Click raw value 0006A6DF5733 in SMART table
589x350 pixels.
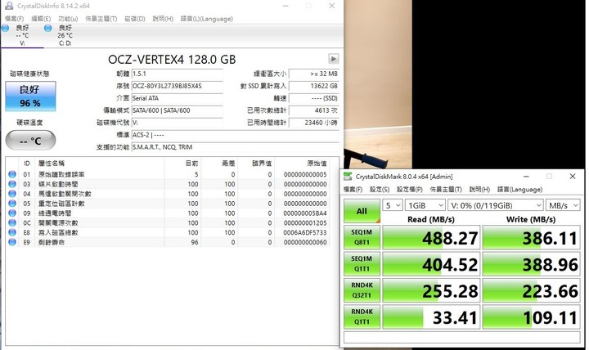point(305,232)
